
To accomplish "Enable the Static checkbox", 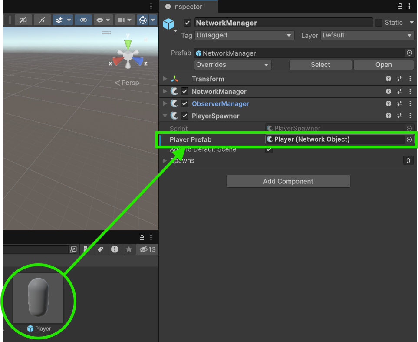I will (x=379, y=23).
